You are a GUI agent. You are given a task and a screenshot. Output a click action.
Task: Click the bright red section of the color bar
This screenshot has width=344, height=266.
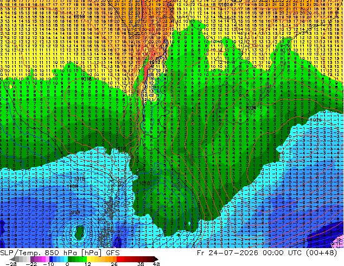pos(120,259)
